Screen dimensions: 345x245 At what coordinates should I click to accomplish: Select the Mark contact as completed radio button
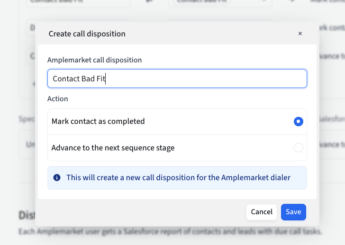pyautogui.click(x=298, y=122)
